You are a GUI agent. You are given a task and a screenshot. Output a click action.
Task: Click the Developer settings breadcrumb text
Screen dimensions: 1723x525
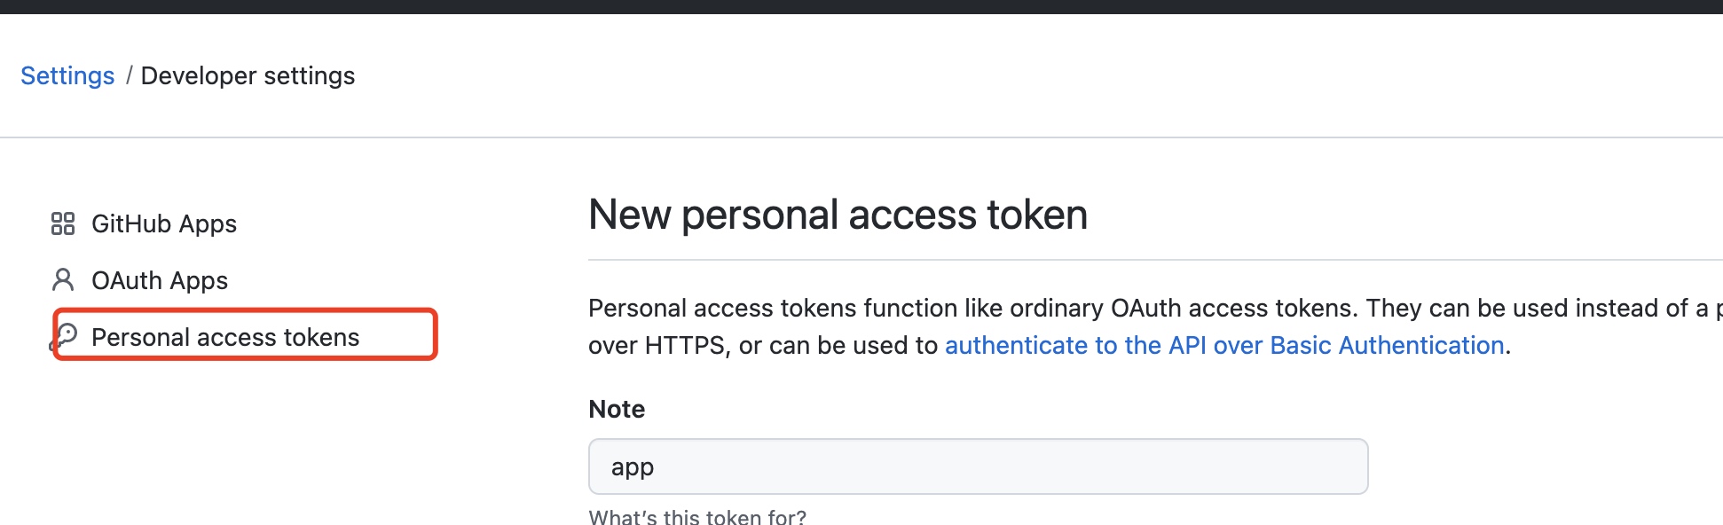point(248,76)
